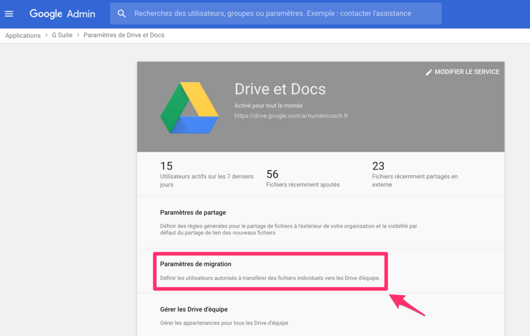Select the 56 files count
The width and height of the screenshot is (530, 336).
pos(272,174)
